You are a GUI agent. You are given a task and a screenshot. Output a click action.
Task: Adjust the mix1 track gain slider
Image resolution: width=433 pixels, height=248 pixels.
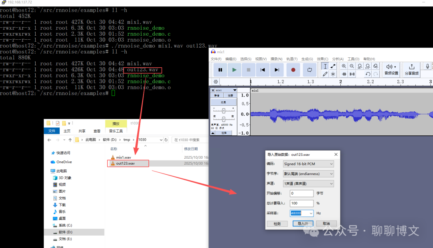tap(224, 111)
